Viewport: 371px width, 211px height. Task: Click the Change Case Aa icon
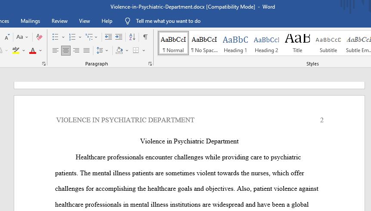20,37
